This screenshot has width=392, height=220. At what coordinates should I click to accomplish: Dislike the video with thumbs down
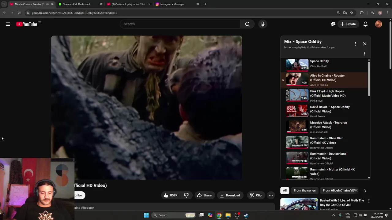(x=186, y=195)
